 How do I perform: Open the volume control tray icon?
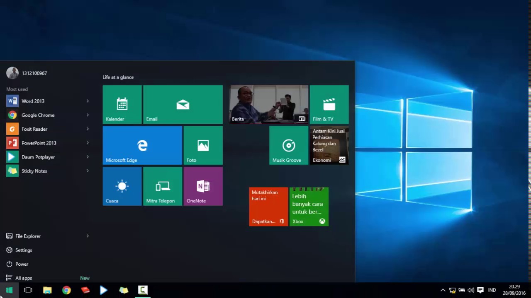click(x=471, y=290)
